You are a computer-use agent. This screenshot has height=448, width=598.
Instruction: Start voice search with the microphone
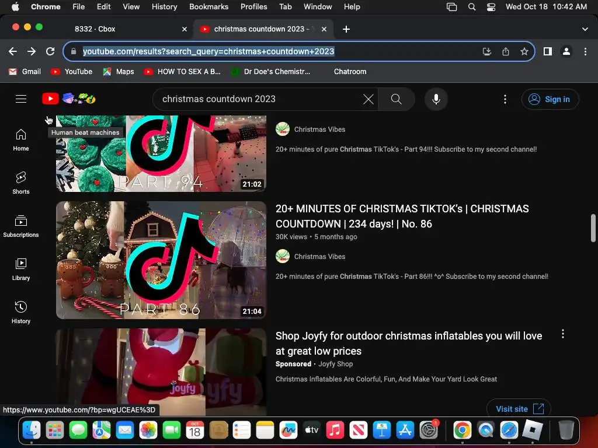pyautogui.click(x=436, y=99)
